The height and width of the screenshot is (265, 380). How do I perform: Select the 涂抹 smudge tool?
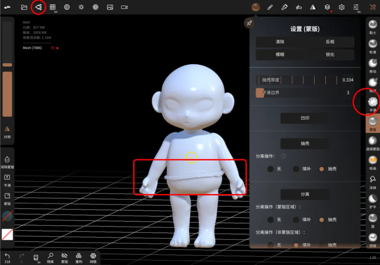tap(373, 182)
